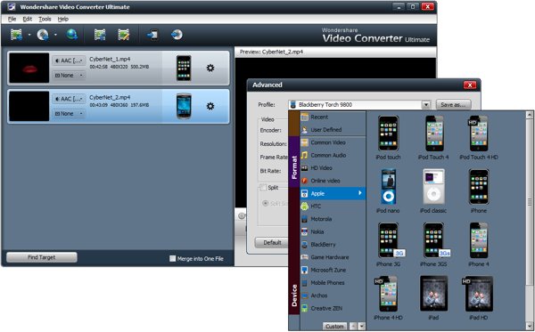Select the Nokia device category
535x332 pixels.
[333, 231]
